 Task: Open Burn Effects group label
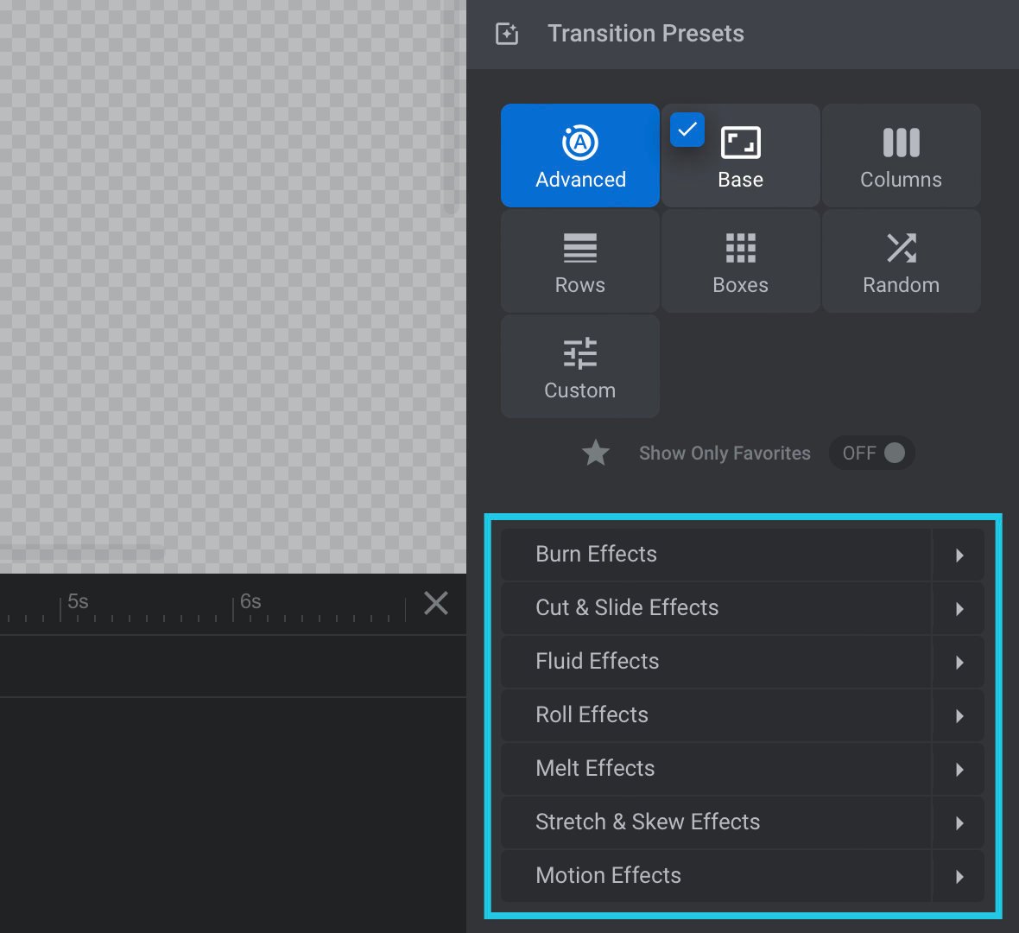(x=596, y=554)
